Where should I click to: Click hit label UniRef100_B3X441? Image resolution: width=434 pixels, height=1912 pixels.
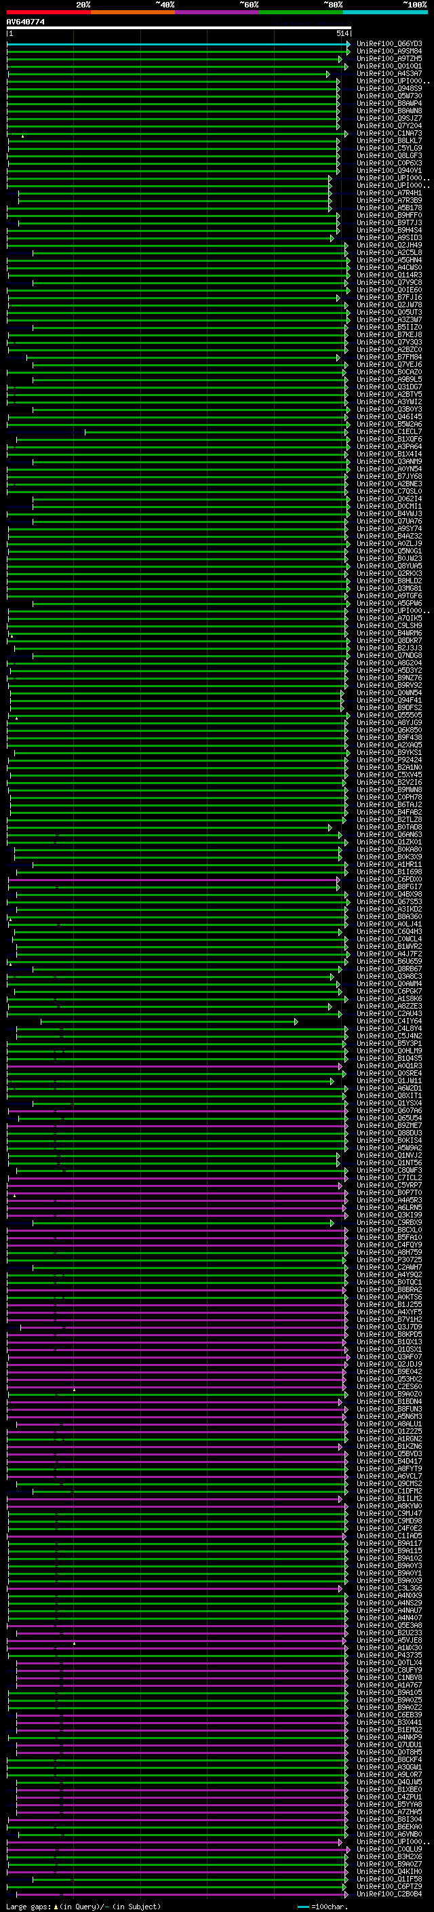tap(389, 1722)
